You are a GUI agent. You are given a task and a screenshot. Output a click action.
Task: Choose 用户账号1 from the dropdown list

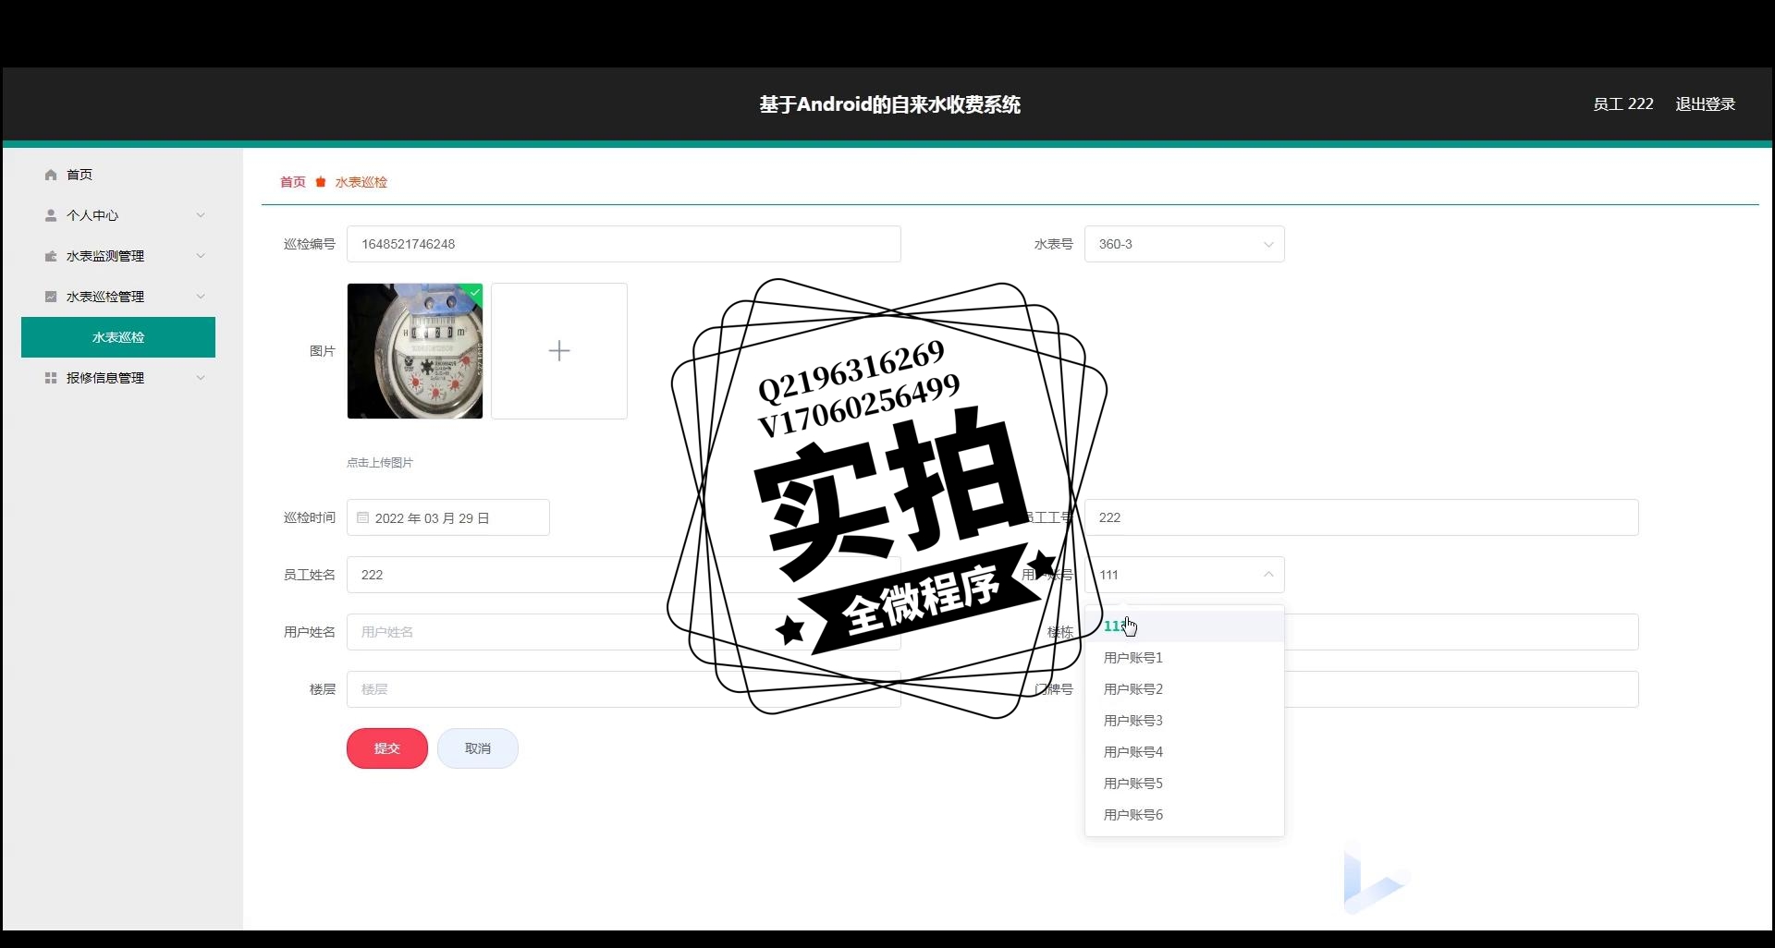1184,658
